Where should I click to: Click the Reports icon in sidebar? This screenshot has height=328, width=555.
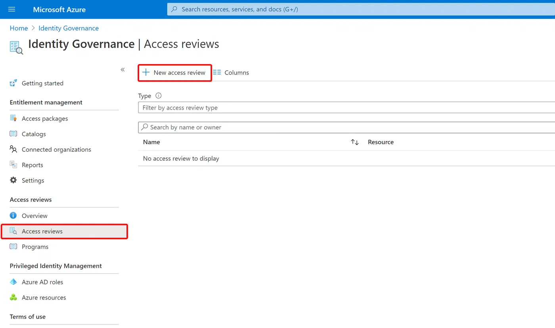(13, 165)
